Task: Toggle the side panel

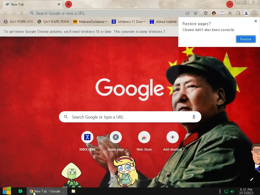Action: pyautogui.click(x=238, y=13)
